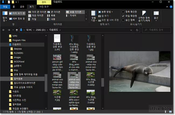Open the recent locations dropdown arrow

pyautogui.click(x=13, y=30)
